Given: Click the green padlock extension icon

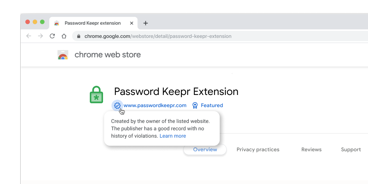Looking at the screenshot, I should [x=96, y=95].
